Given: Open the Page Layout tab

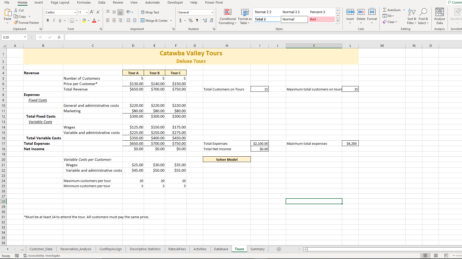Looking at the screenshot, I should coord(60,3).
